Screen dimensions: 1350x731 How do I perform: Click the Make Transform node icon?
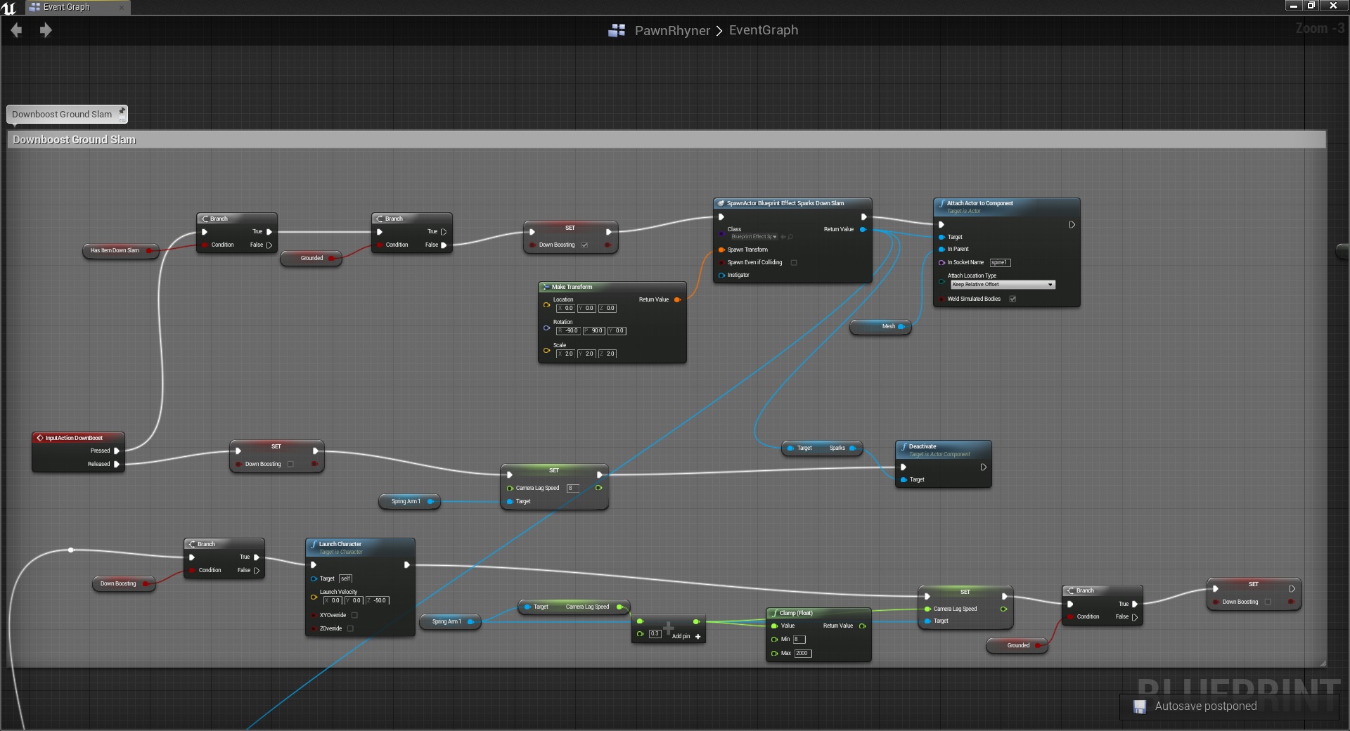point(546,287)
